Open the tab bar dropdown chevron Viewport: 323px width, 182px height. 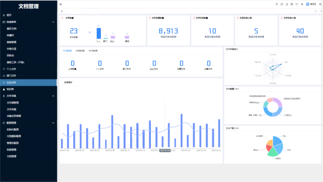coord(320,11)
